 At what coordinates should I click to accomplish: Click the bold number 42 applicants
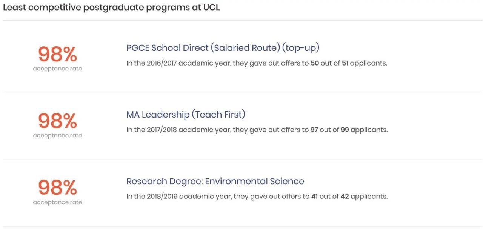pos(345,197)
